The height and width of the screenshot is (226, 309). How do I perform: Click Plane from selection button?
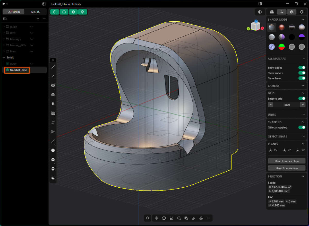click(287, 161)
